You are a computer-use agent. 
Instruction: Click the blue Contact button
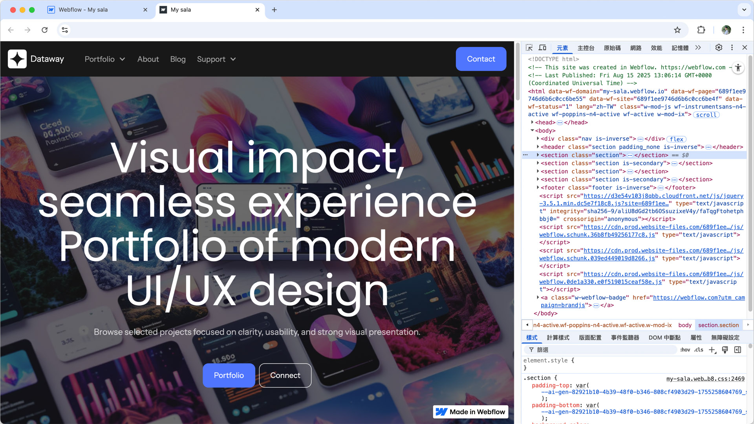[x=481, y=59]
